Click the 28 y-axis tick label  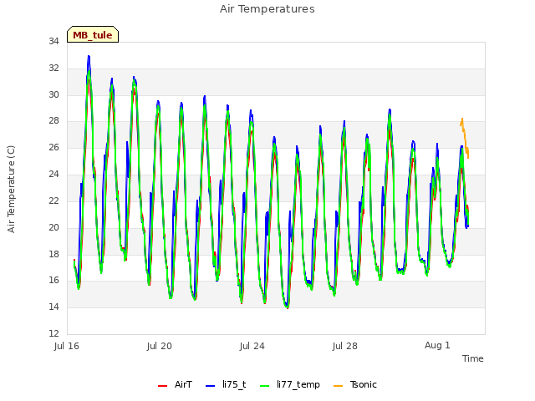(53, 120)
